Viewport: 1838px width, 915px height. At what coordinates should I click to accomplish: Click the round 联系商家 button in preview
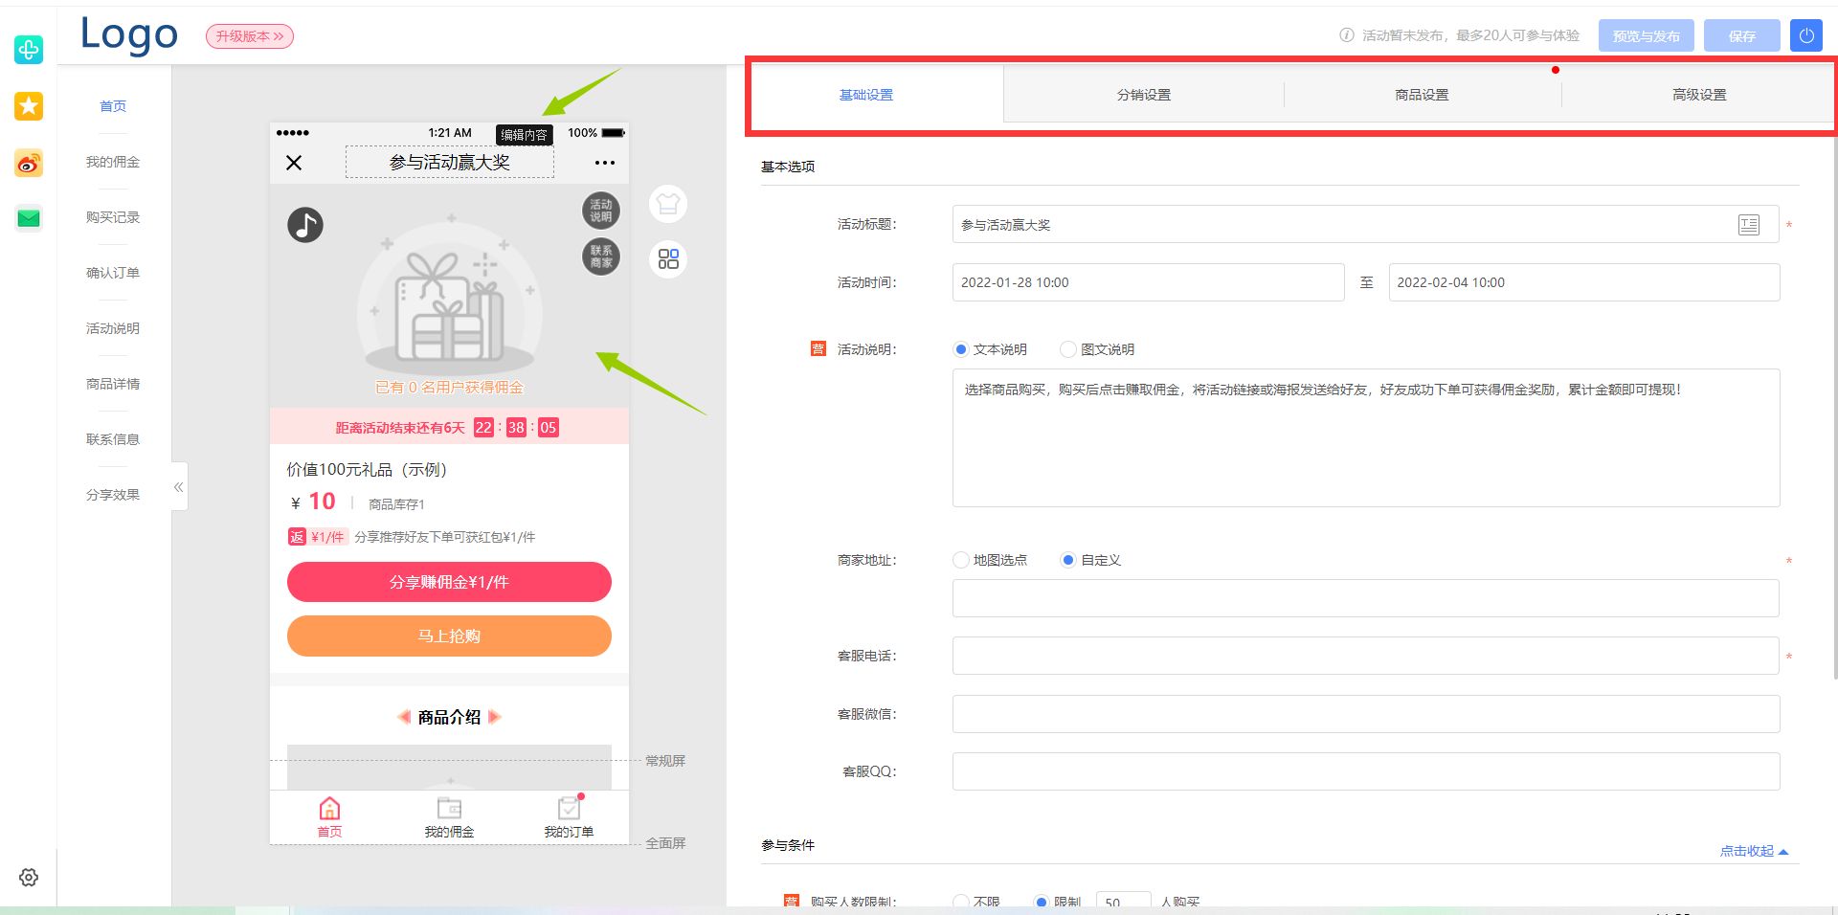[x=601, y=257]
